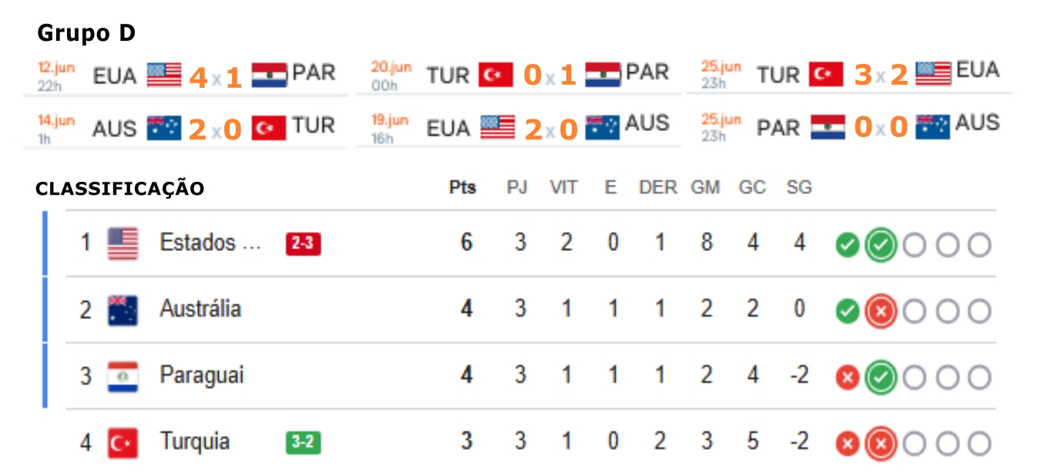1038x476 pixels.
Task: Click the Australia flag in standings row 2
Action: pyautogui.click(x=123, y=310)
